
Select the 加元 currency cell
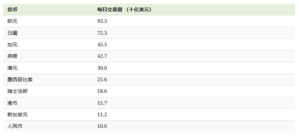pyautogui.click(x=12, y=45)
